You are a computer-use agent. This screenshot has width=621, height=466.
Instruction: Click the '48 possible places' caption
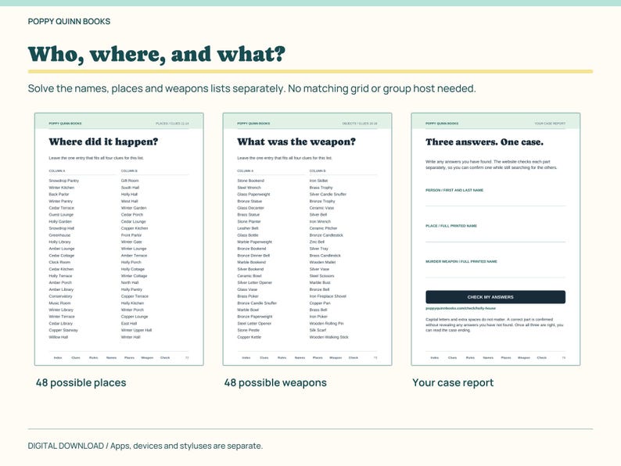click(x=81, y=382)
